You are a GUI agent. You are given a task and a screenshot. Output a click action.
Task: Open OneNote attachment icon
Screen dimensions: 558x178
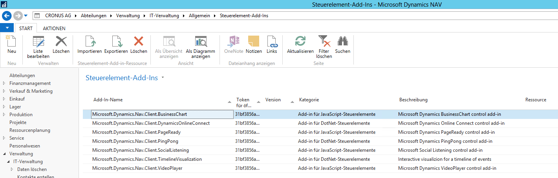(x=234, y=41)
